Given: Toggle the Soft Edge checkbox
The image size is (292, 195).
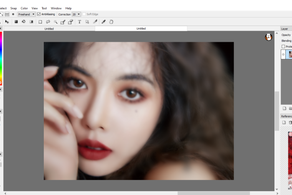Looking at the screenshot, I should point(84,14).
